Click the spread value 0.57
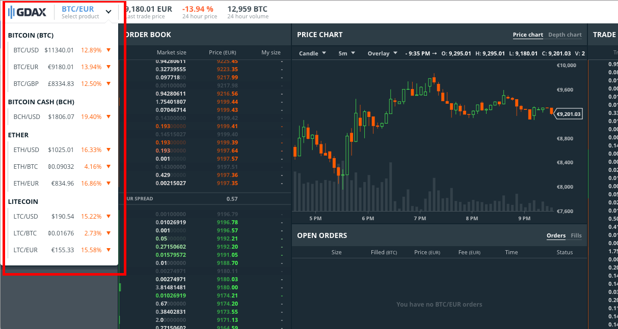Viewport: 618px width, 329px height. click(x=232, y=199)
